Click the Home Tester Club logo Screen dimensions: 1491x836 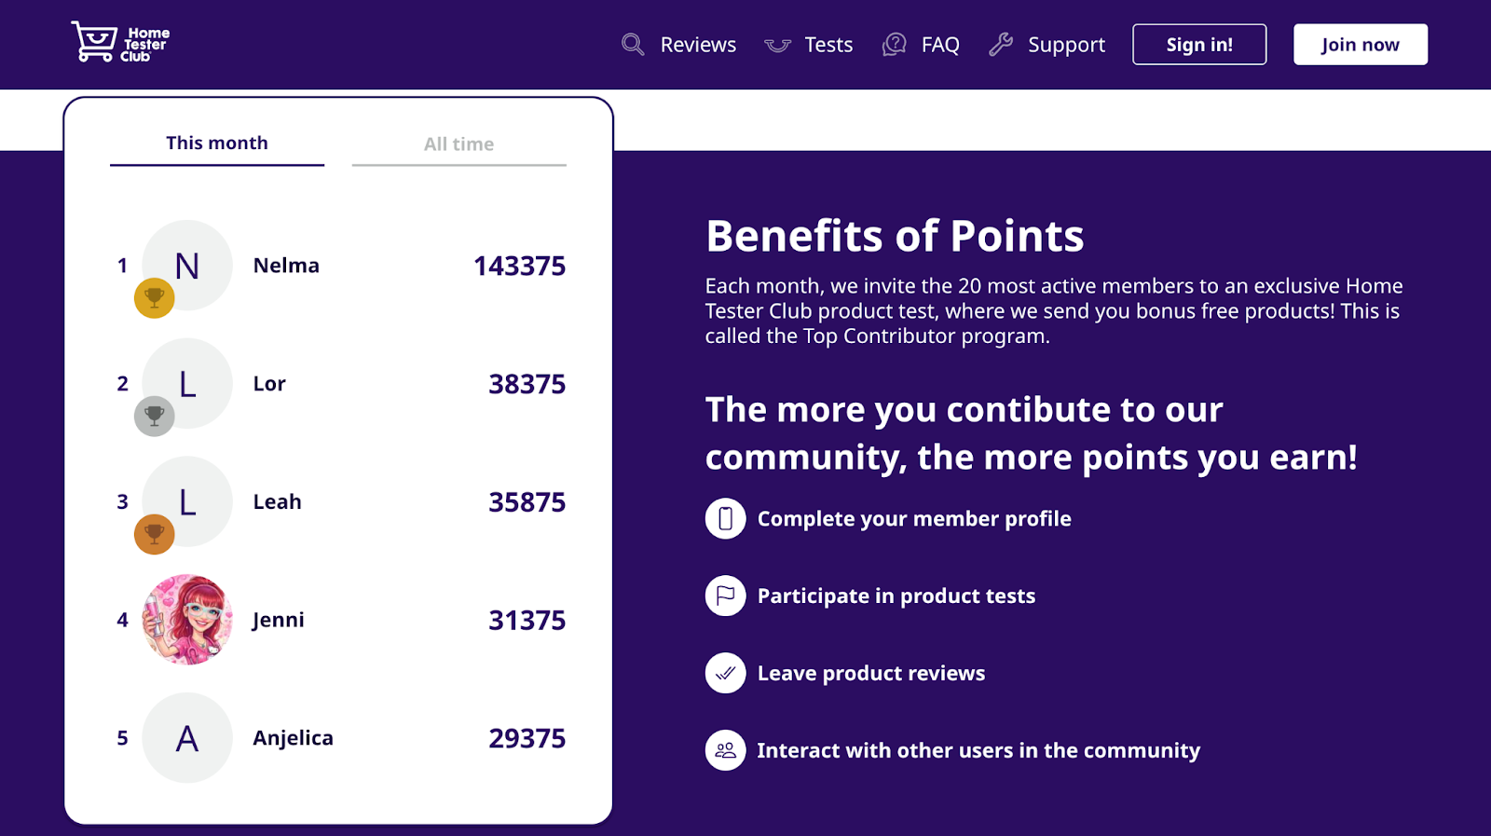tap(120, 43)
